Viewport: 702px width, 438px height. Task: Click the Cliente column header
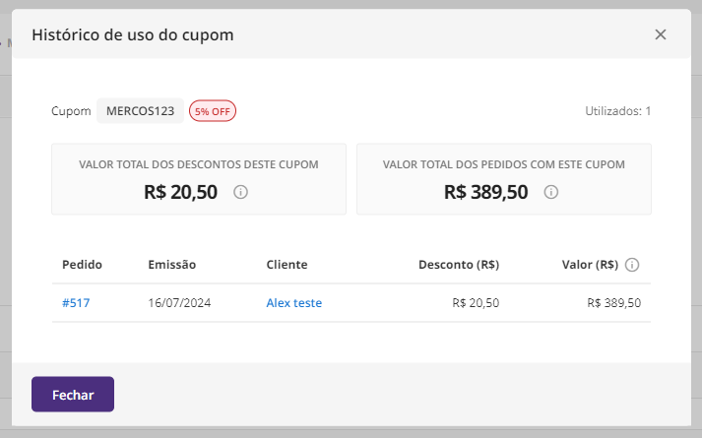click(287, 265)
